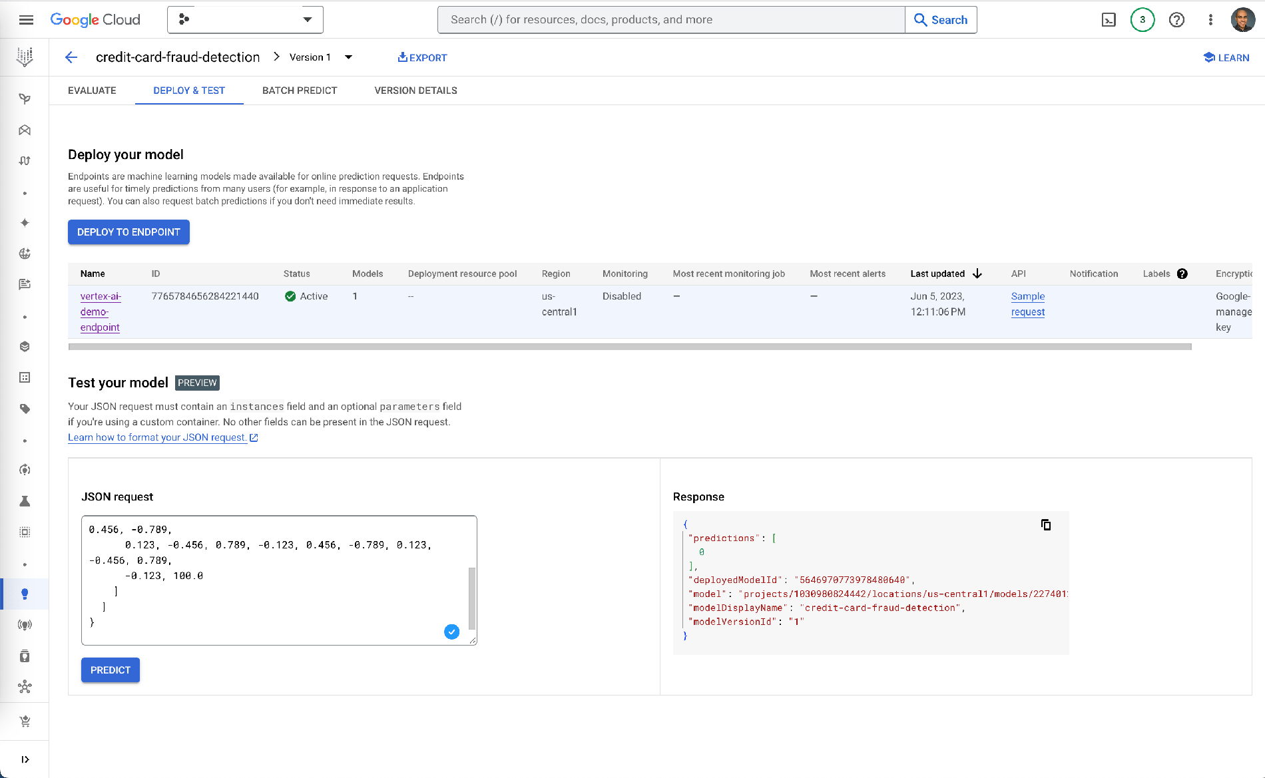Expand the sidebar with bottom arrow control
The image size is (1265, 778).
click(27, 759)
